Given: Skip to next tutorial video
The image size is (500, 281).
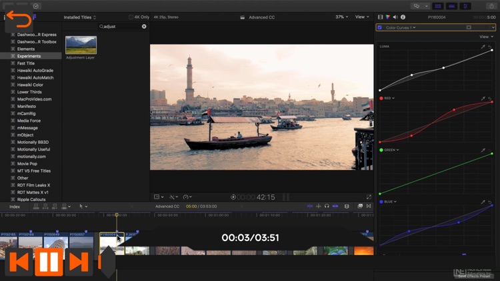Looking at the screenshot, I should point(79,262).
